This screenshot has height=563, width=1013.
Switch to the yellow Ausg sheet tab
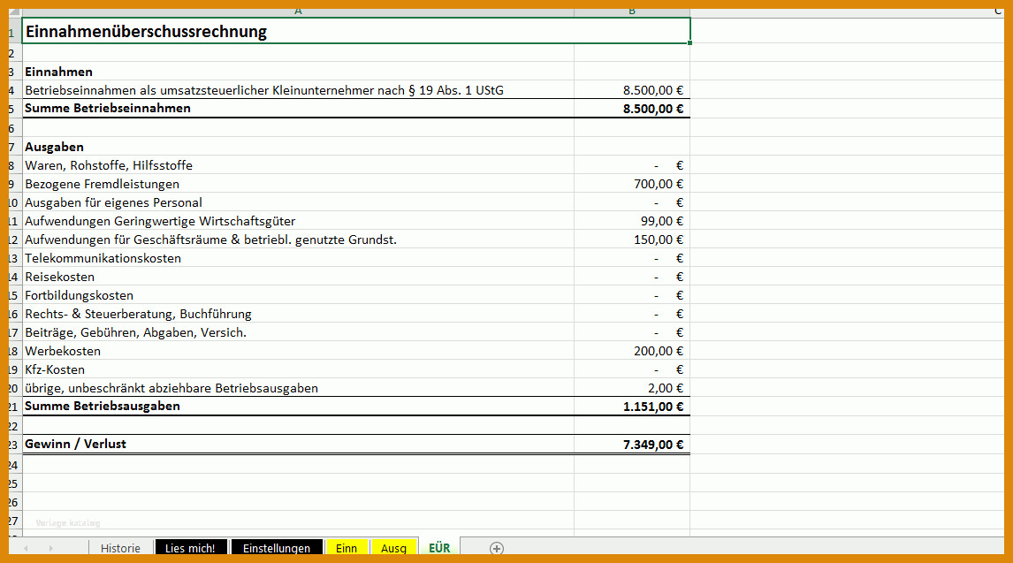pos(393,548)
